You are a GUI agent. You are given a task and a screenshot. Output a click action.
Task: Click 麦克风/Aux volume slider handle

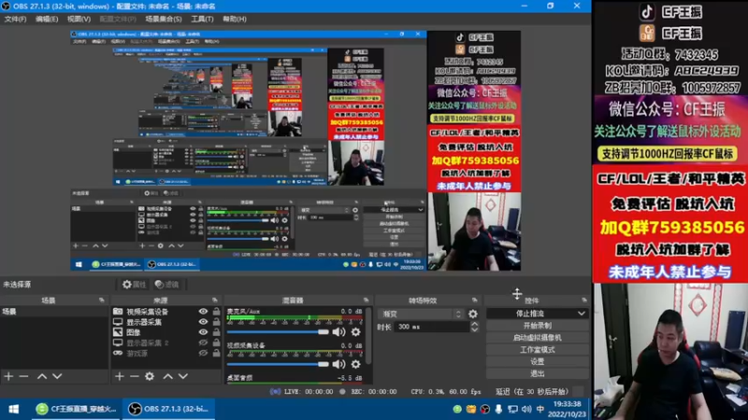(323, 332)
